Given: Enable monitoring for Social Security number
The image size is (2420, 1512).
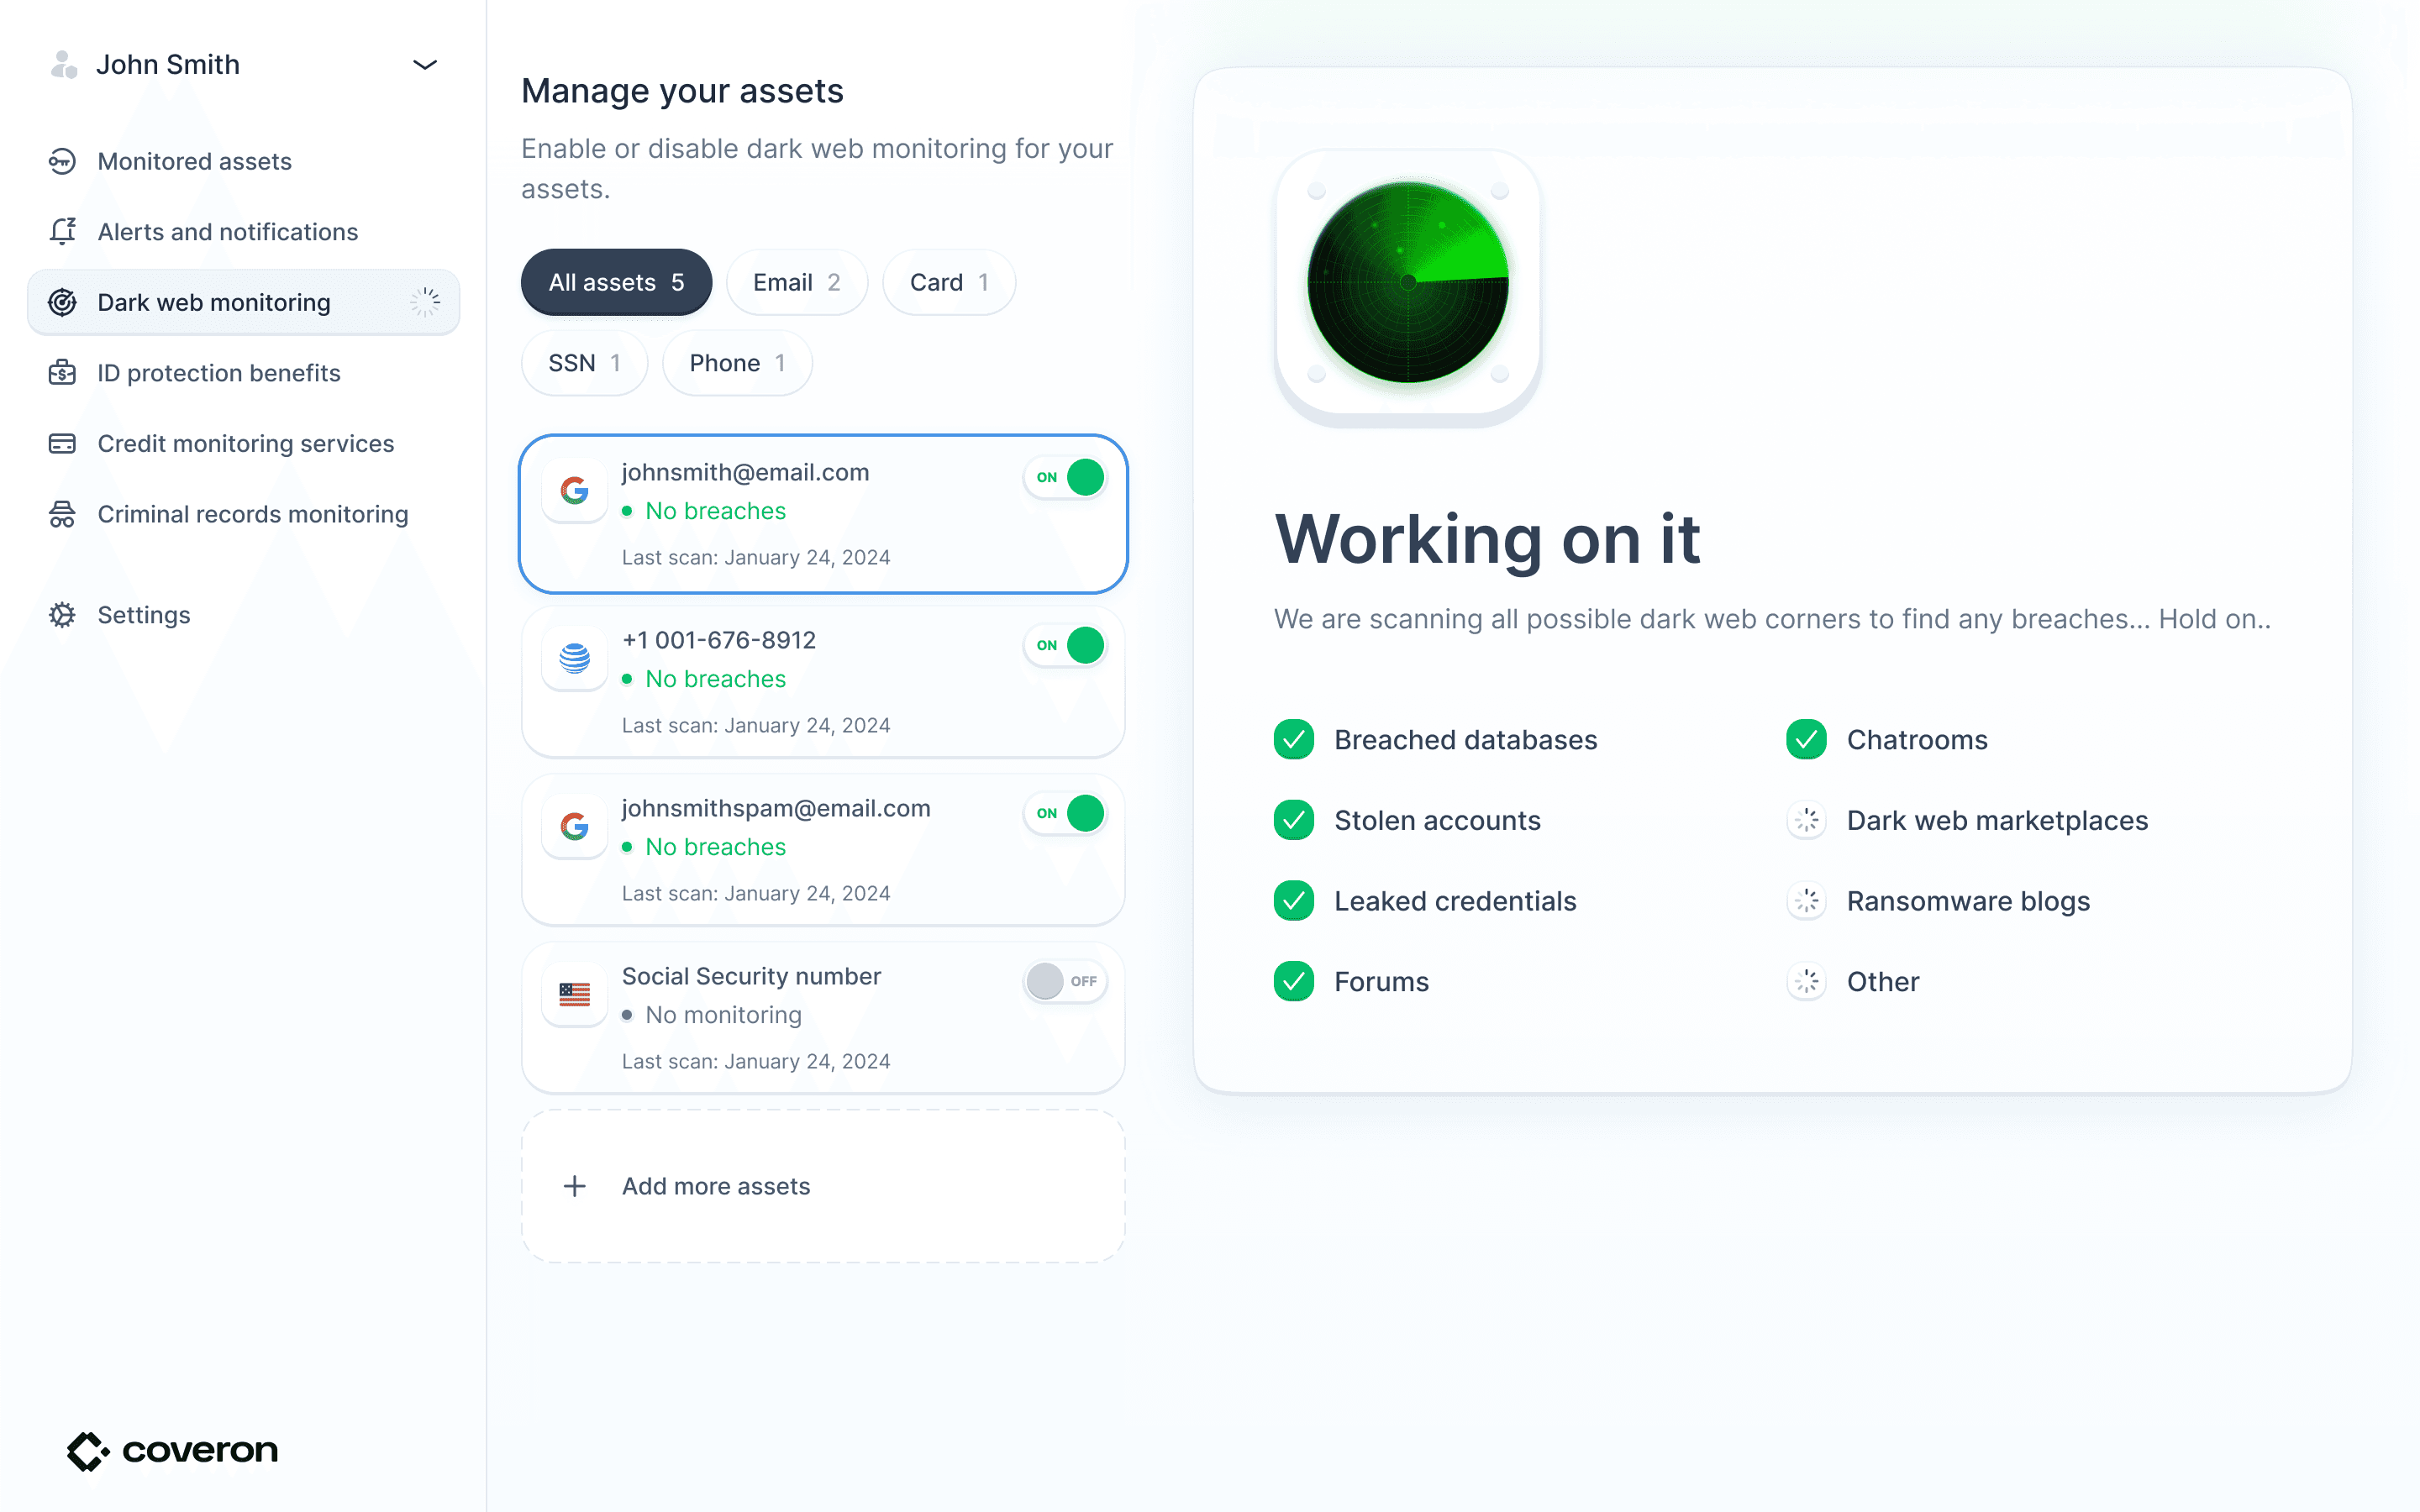Looking at the screenshot, I should pyautogui.click(x=1065, y=981).
